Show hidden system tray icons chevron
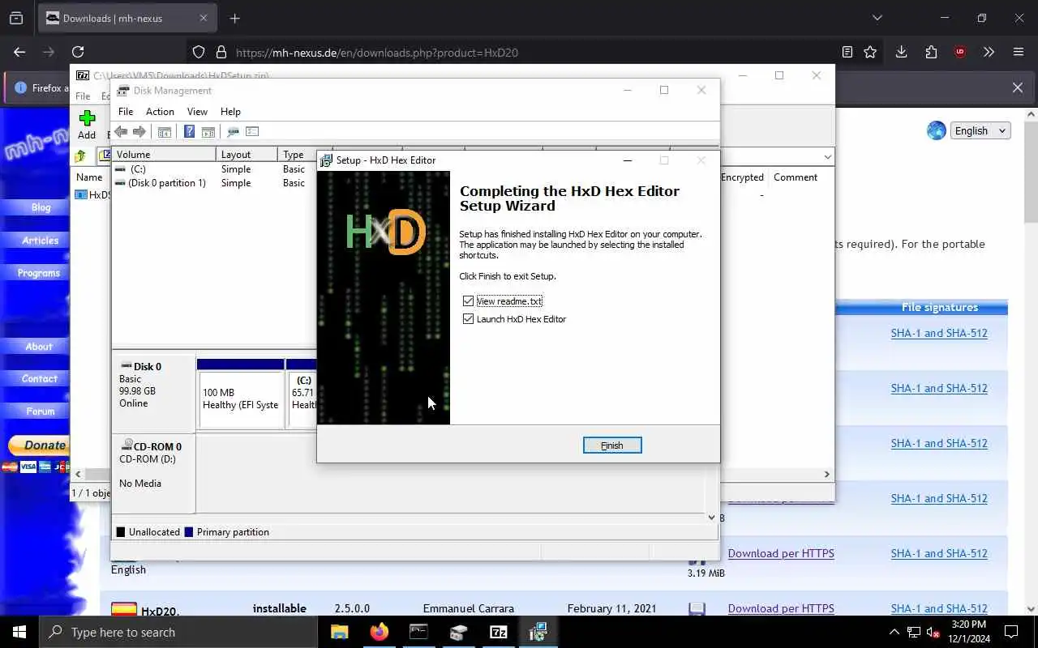This screenshot has height=648, width=1038. pyautogui.click(x=894, y=632)
